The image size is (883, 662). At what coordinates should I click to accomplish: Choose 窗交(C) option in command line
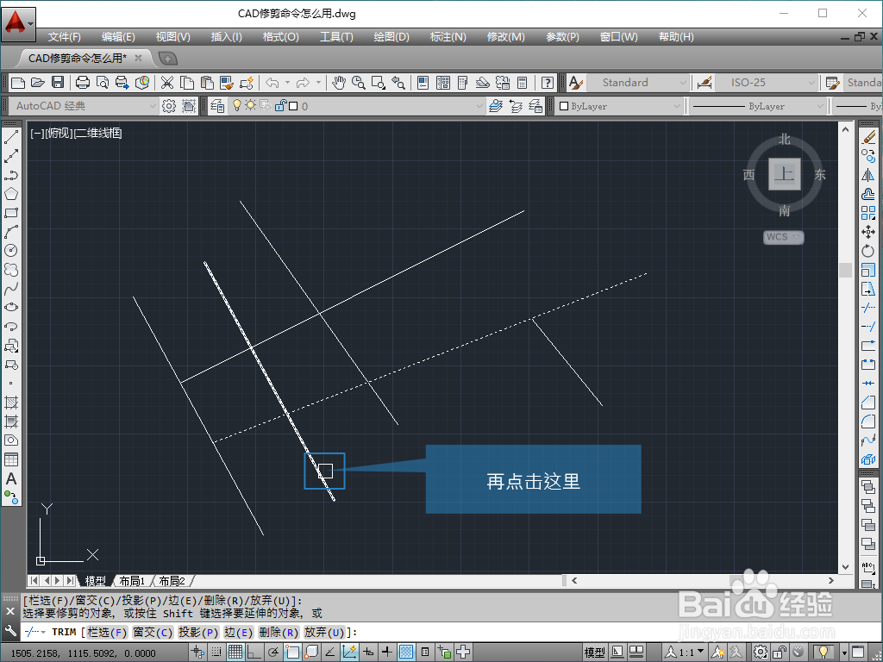pos(153,632)
